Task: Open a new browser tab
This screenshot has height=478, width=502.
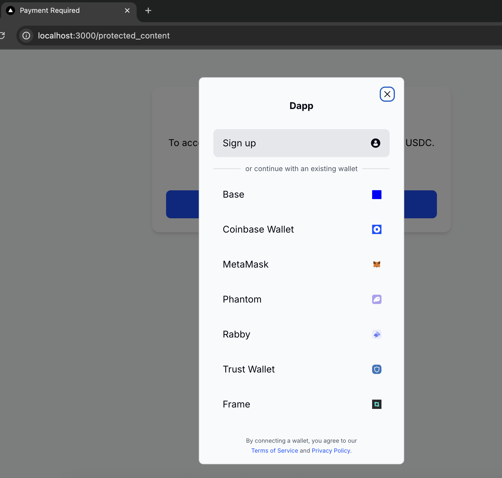Action: [148, 10]
